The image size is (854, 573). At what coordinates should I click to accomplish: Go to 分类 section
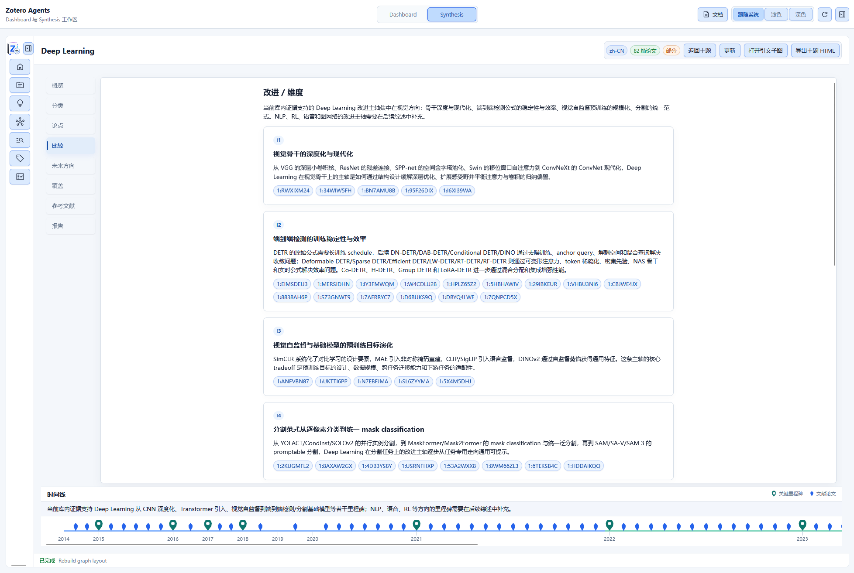click(x=71, y=106)
